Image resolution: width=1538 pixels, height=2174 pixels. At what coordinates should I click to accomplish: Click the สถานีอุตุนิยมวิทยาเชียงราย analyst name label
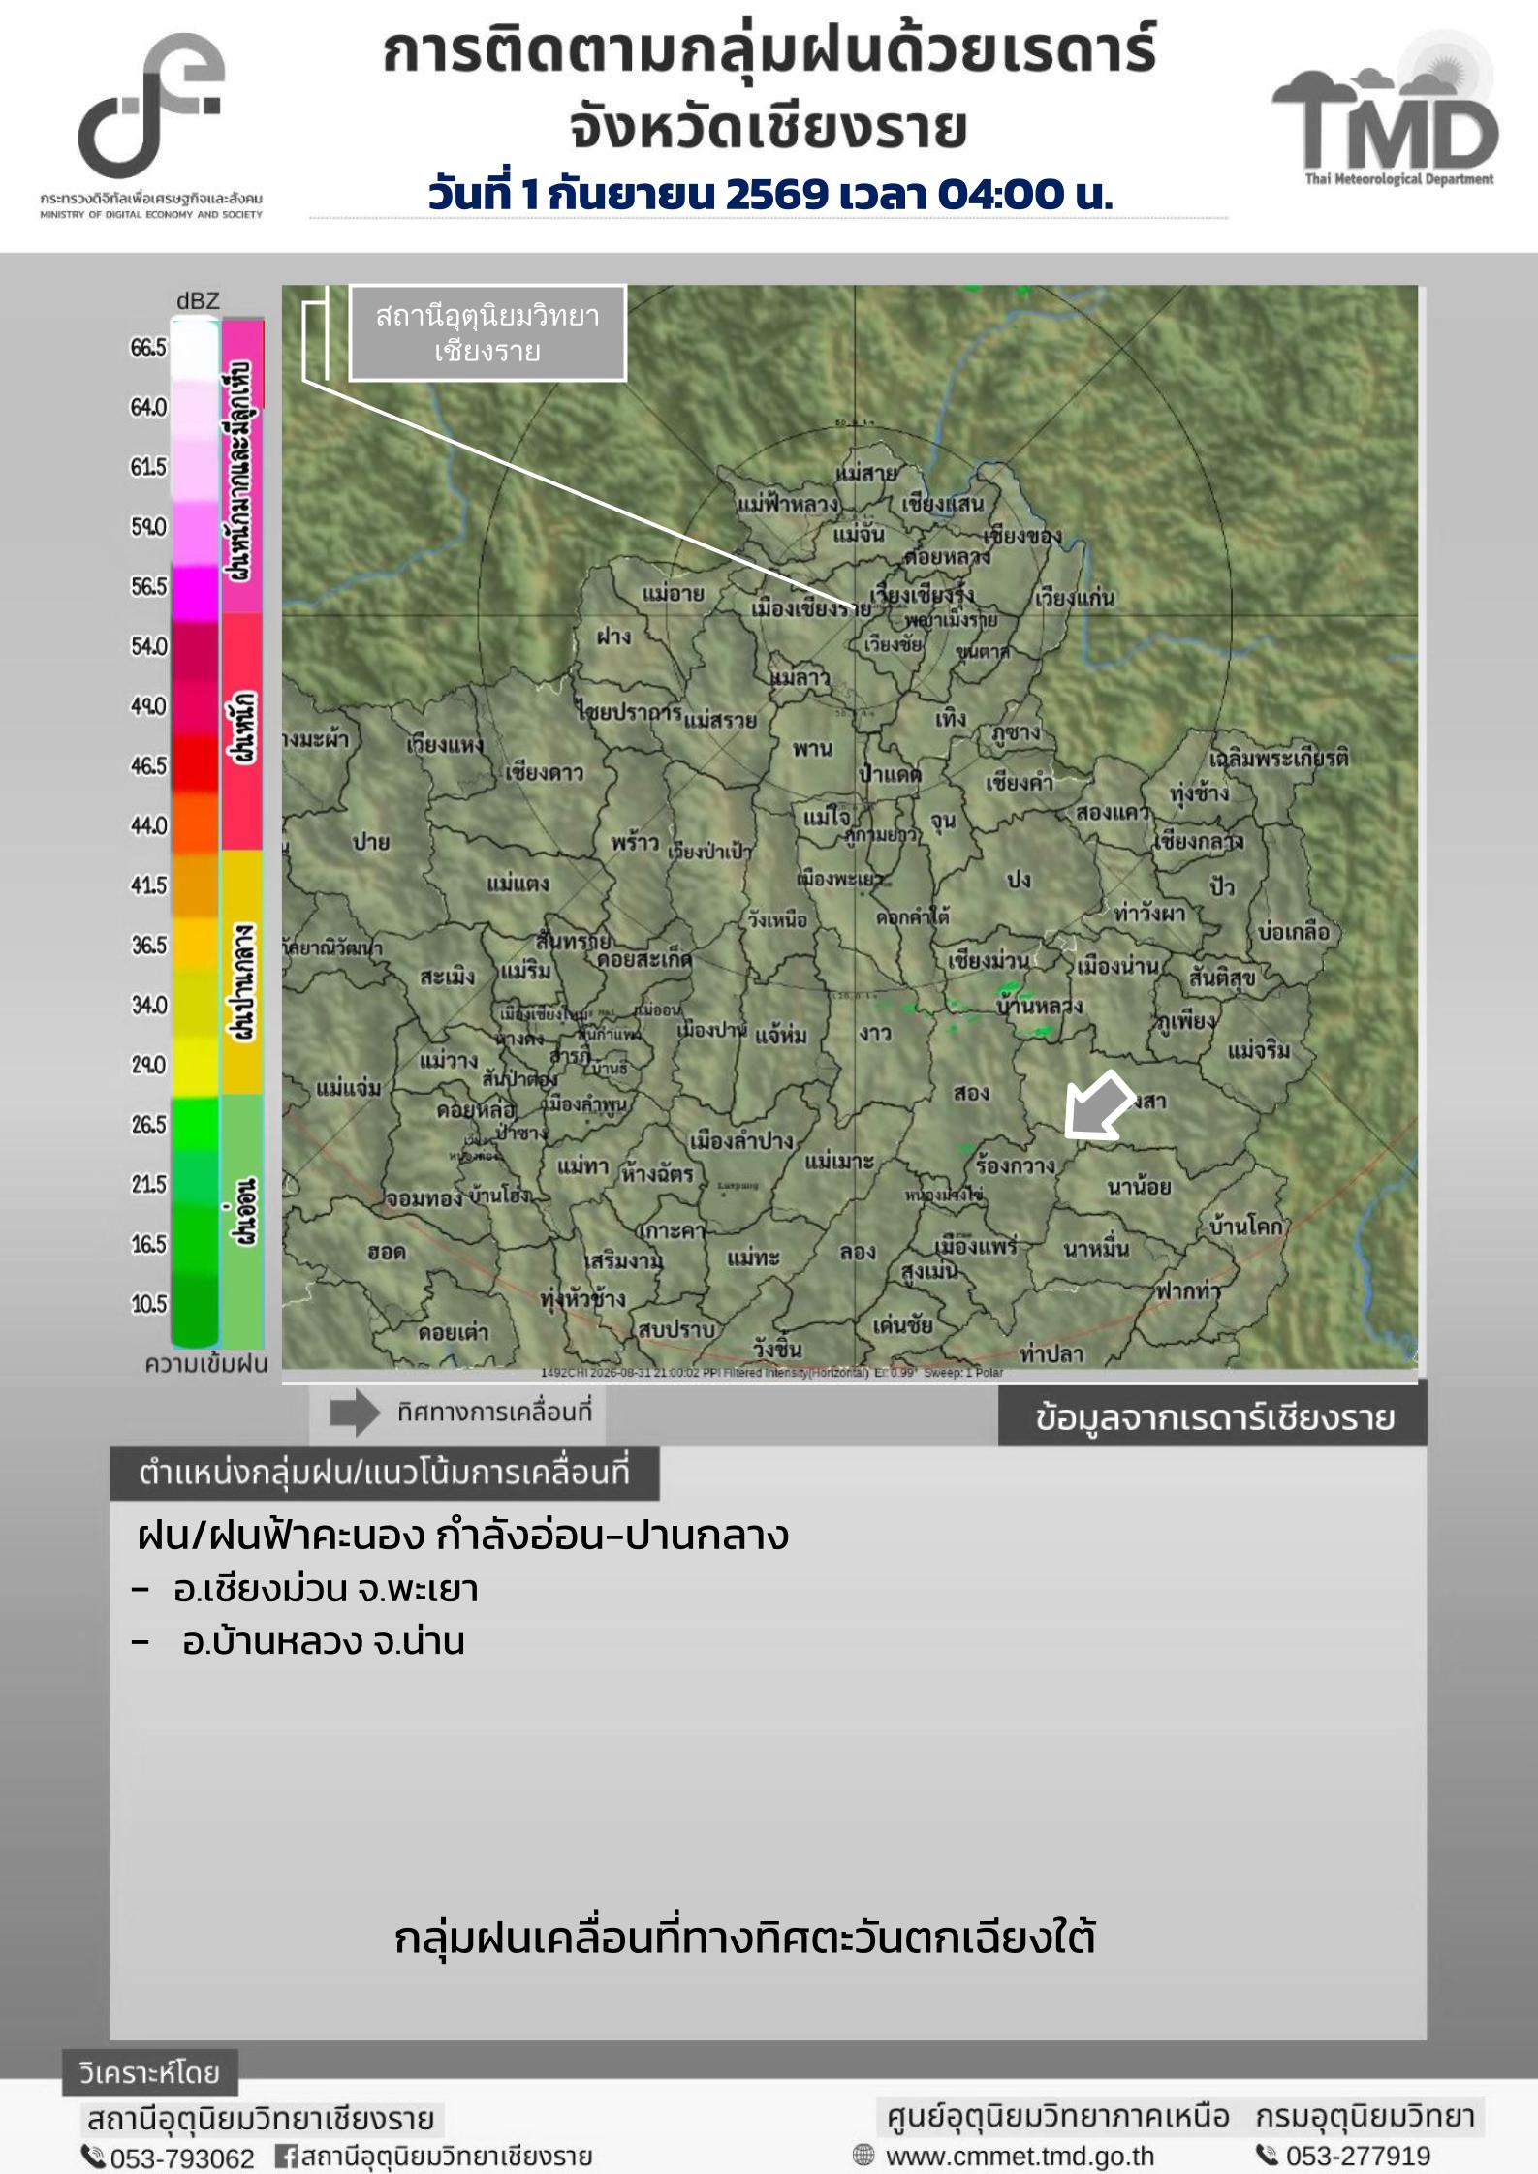pyautogui.click(x=259, y=2119)
